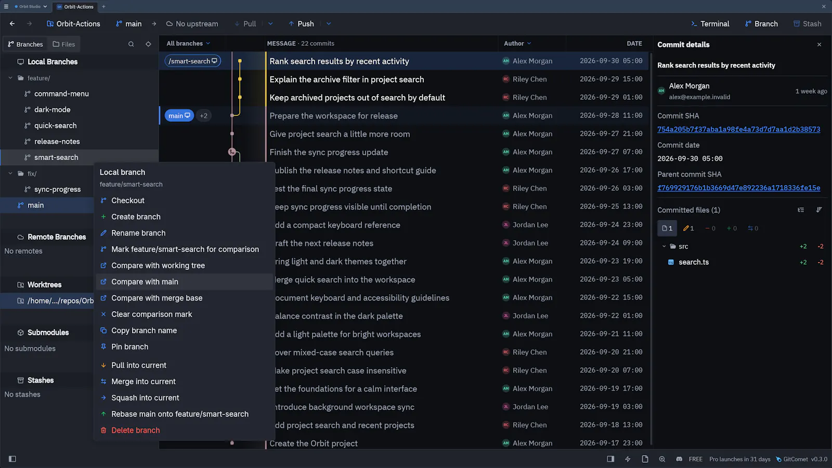Collapse the fix/ folder in branches
This screenshot has height=468, width=832.
10,174
